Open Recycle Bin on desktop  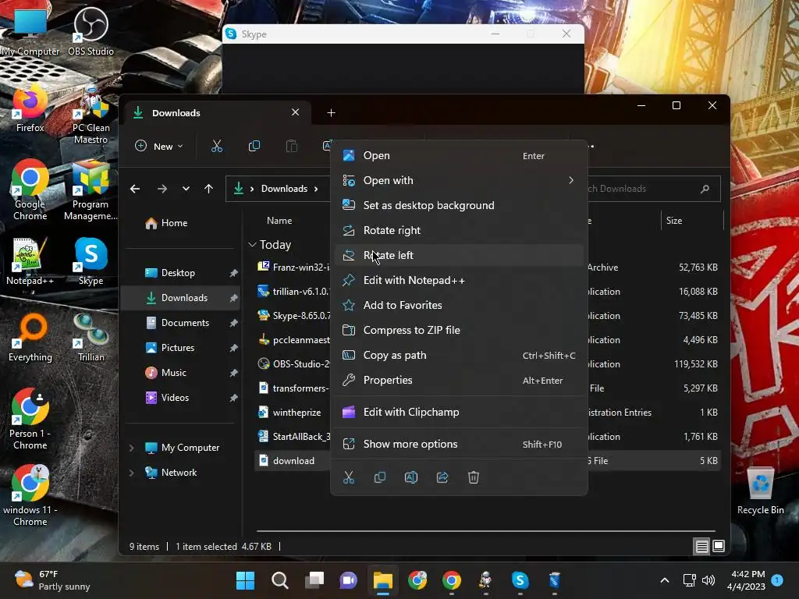[x=760, y=491]
